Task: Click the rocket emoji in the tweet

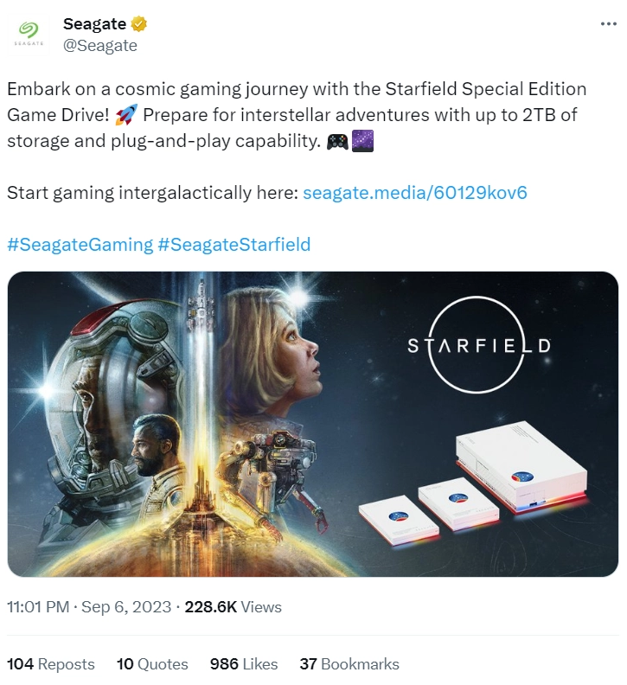Action: click(x=126, y=115)
